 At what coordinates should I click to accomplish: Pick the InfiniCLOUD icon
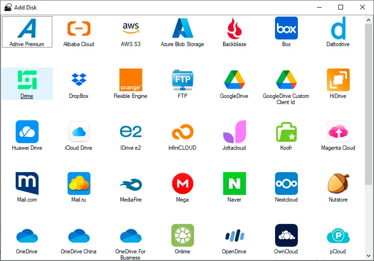pos(182,132)
